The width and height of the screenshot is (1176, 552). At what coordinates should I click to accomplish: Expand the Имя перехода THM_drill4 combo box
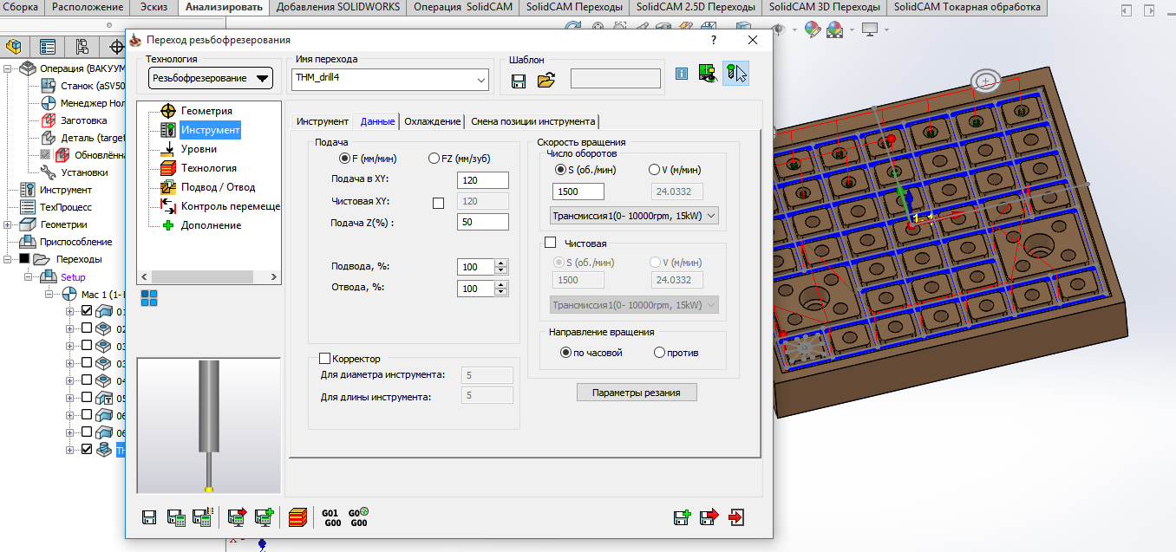click(x=481, y=81)
